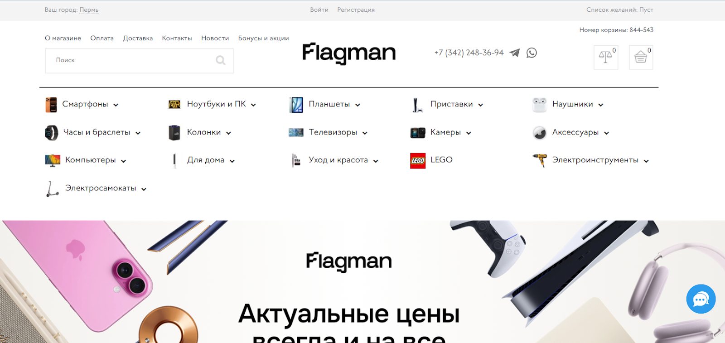Screen dimensions: 725x343
Task: Click the earbuds category icon
Action: point(539,104)
